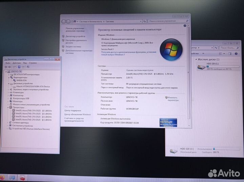
Task: Open Настройка удаленного доступа link
Action: tap(76, 41)
